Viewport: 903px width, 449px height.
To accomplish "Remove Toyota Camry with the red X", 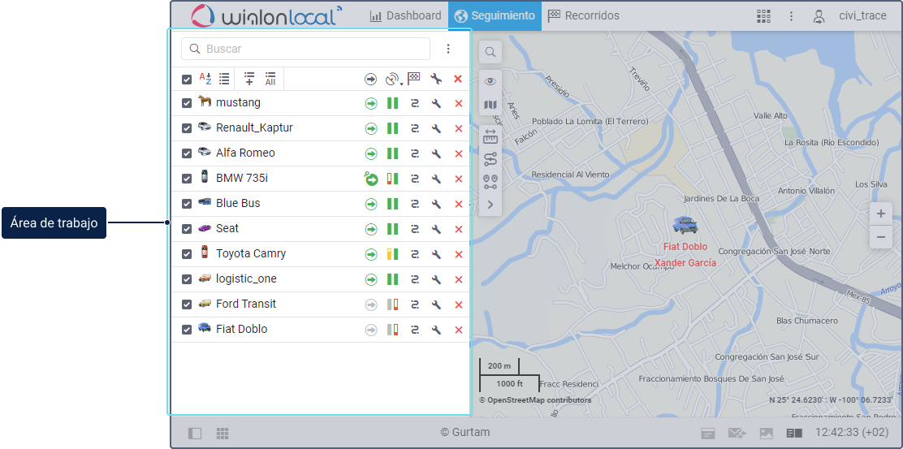I will click(x=458, y=254).
